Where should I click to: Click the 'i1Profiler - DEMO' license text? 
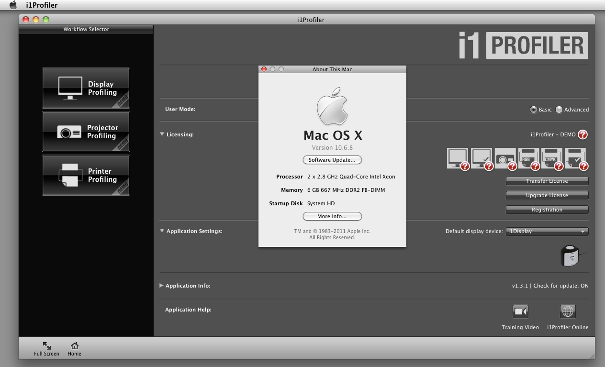pos(553,134)
